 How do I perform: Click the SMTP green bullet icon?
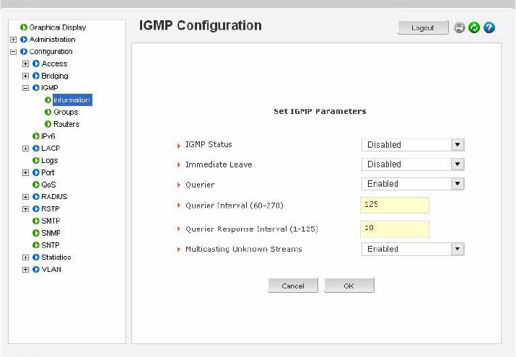pyautogui.click(x=36, y=221)
